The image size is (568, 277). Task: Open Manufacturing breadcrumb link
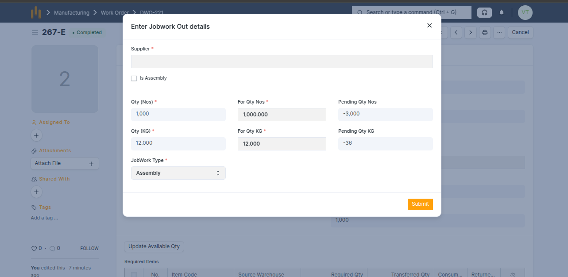click(71, 13)
